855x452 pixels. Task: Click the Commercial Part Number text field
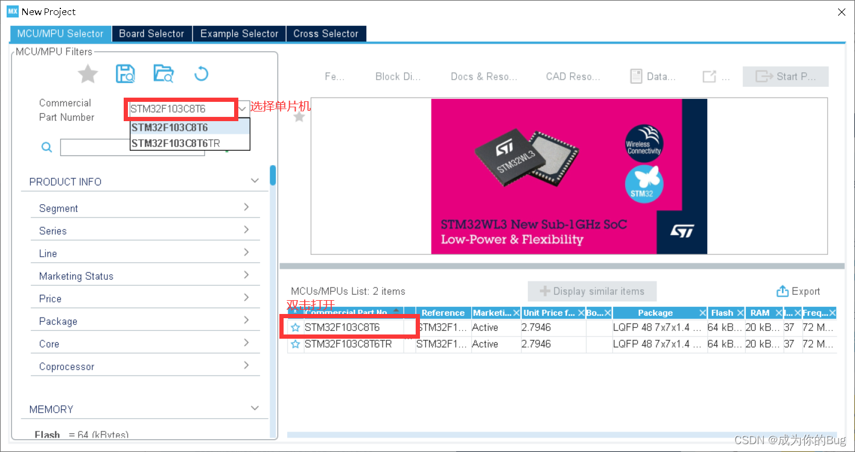pos(182,109)
